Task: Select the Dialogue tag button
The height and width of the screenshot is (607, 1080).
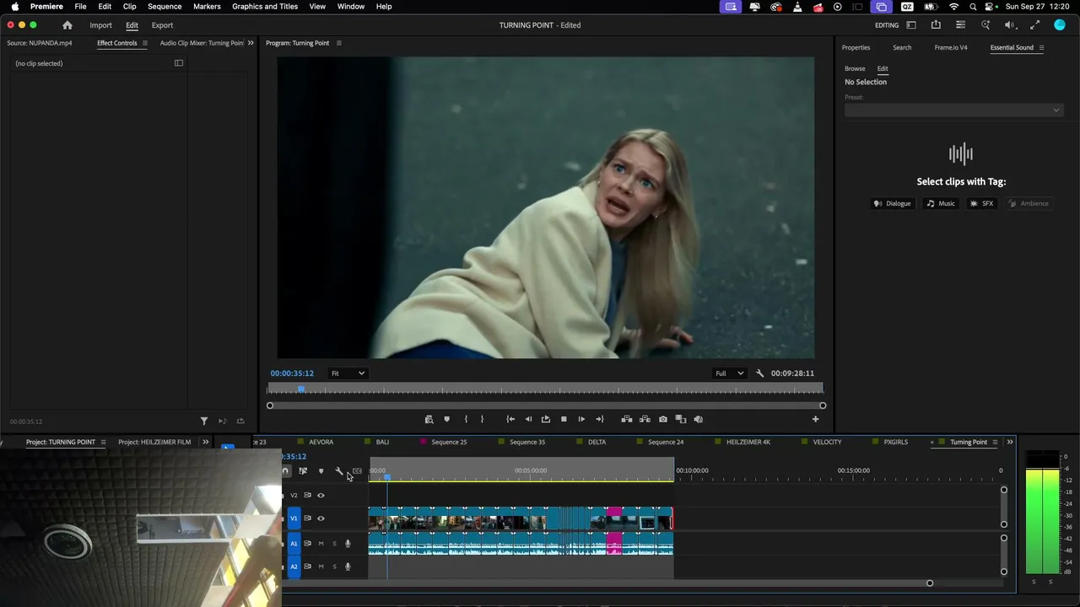Action: 893,203
